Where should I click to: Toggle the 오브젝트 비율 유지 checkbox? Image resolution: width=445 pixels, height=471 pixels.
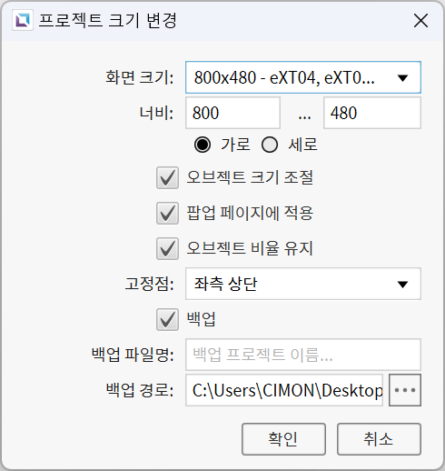(x=167, y=248)
